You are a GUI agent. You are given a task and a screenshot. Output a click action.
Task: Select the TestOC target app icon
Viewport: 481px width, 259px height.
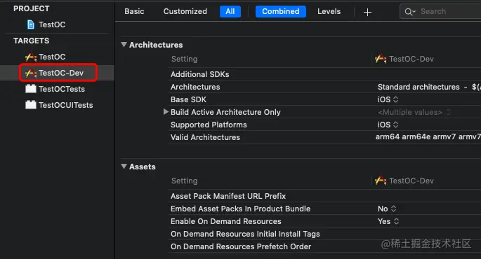[31, 57]
